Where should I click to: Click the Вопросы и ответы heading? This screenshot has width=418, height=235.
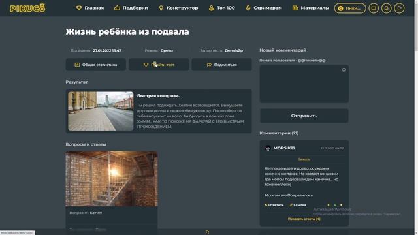coord(86,144)
